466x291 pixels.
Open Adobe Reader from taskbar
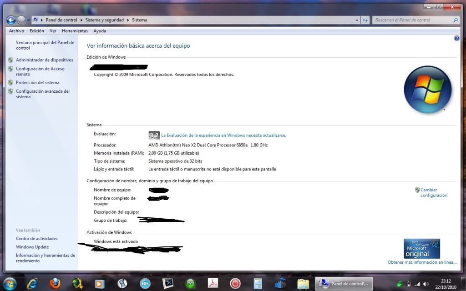point(213,284)
